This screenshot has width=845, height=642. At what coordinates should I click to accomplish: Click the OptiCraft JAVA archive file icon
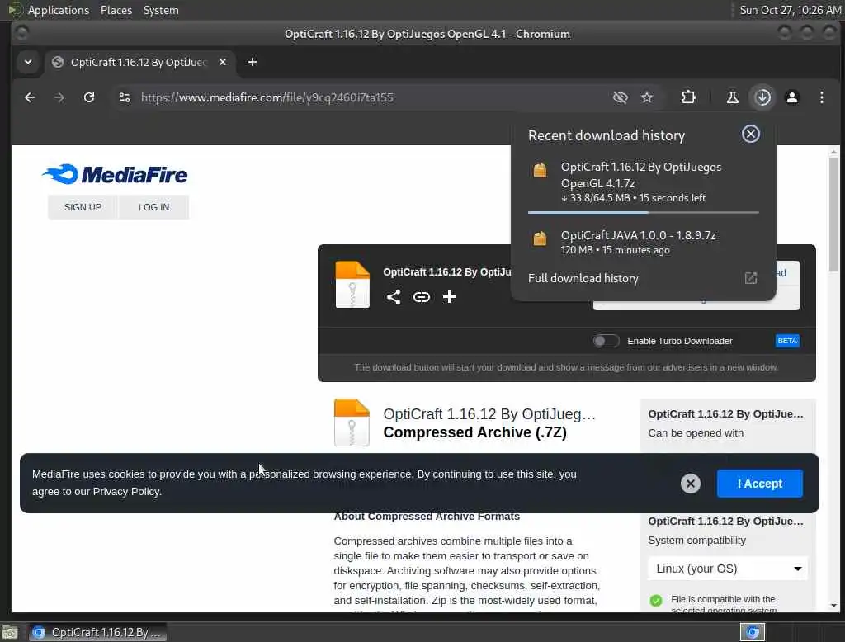coord(540,238)
